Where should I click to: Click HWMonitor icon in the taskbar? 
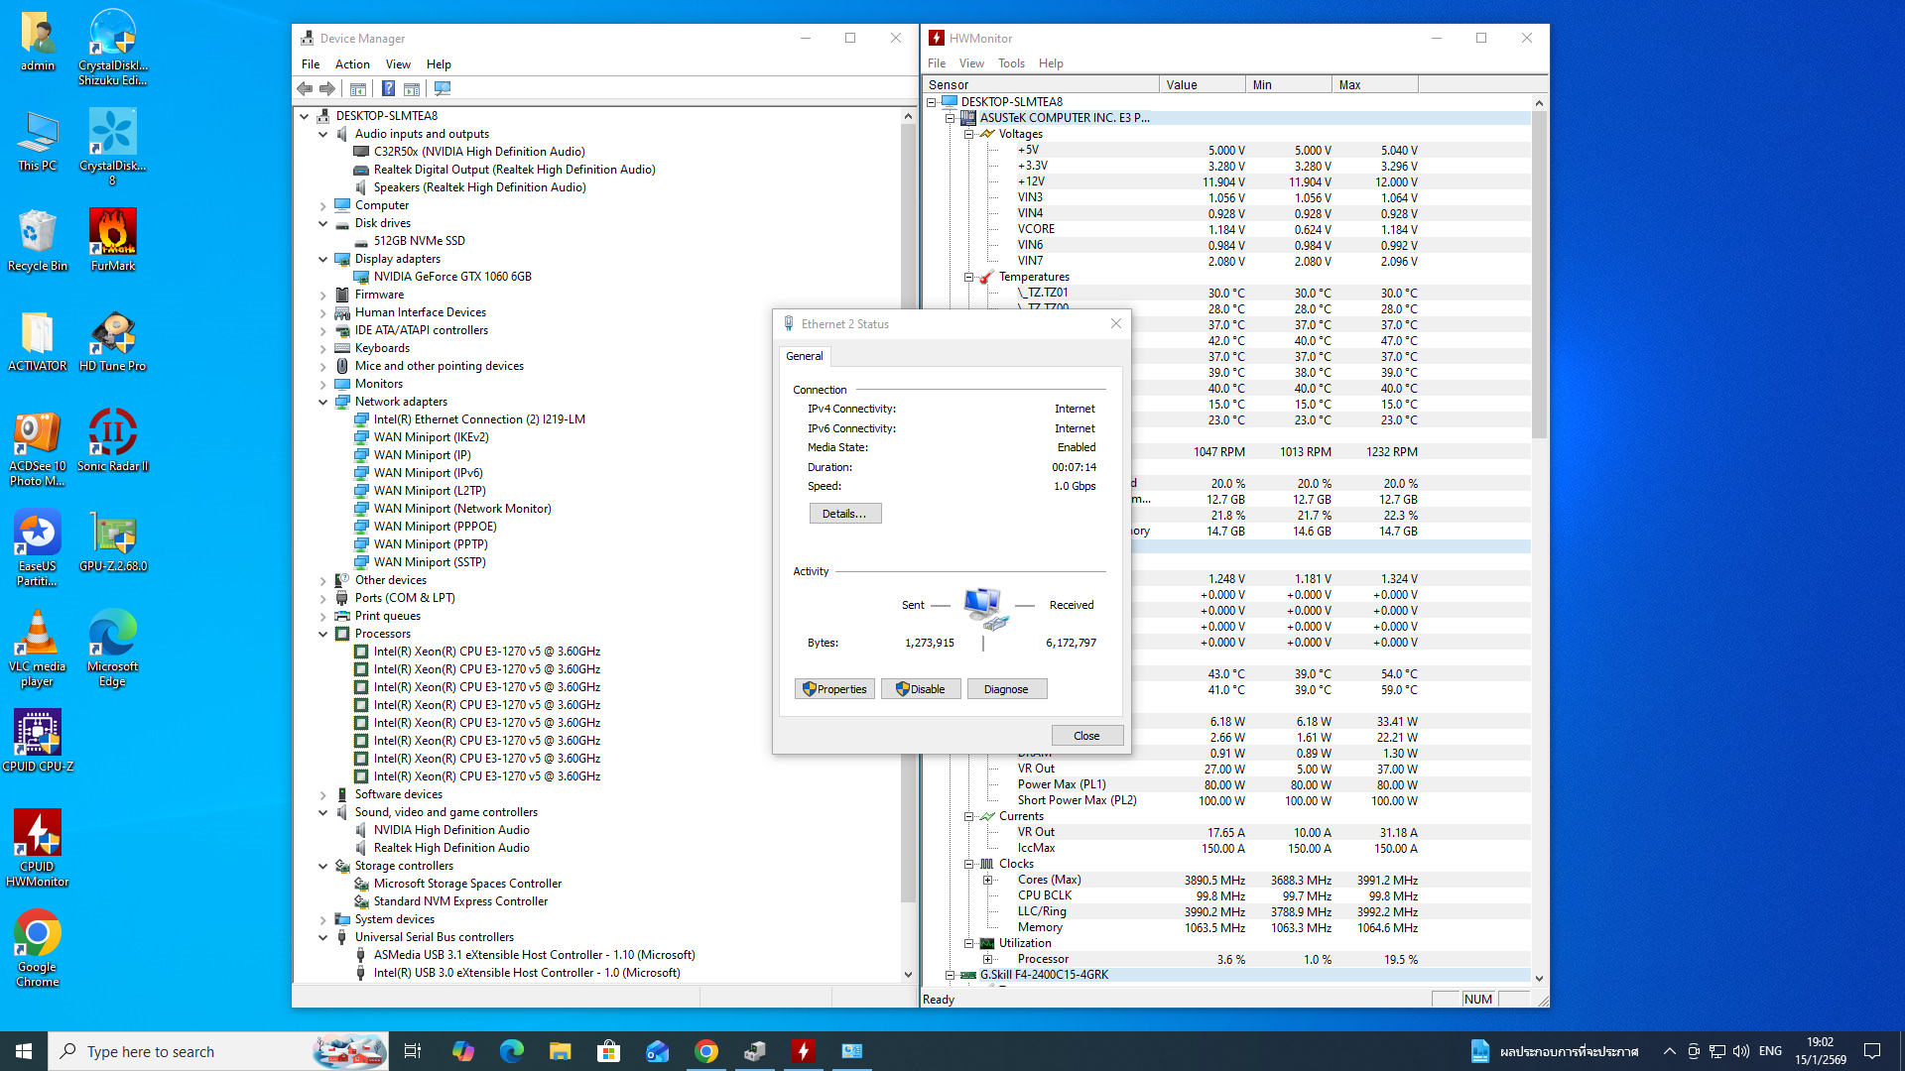point(803,1051)
